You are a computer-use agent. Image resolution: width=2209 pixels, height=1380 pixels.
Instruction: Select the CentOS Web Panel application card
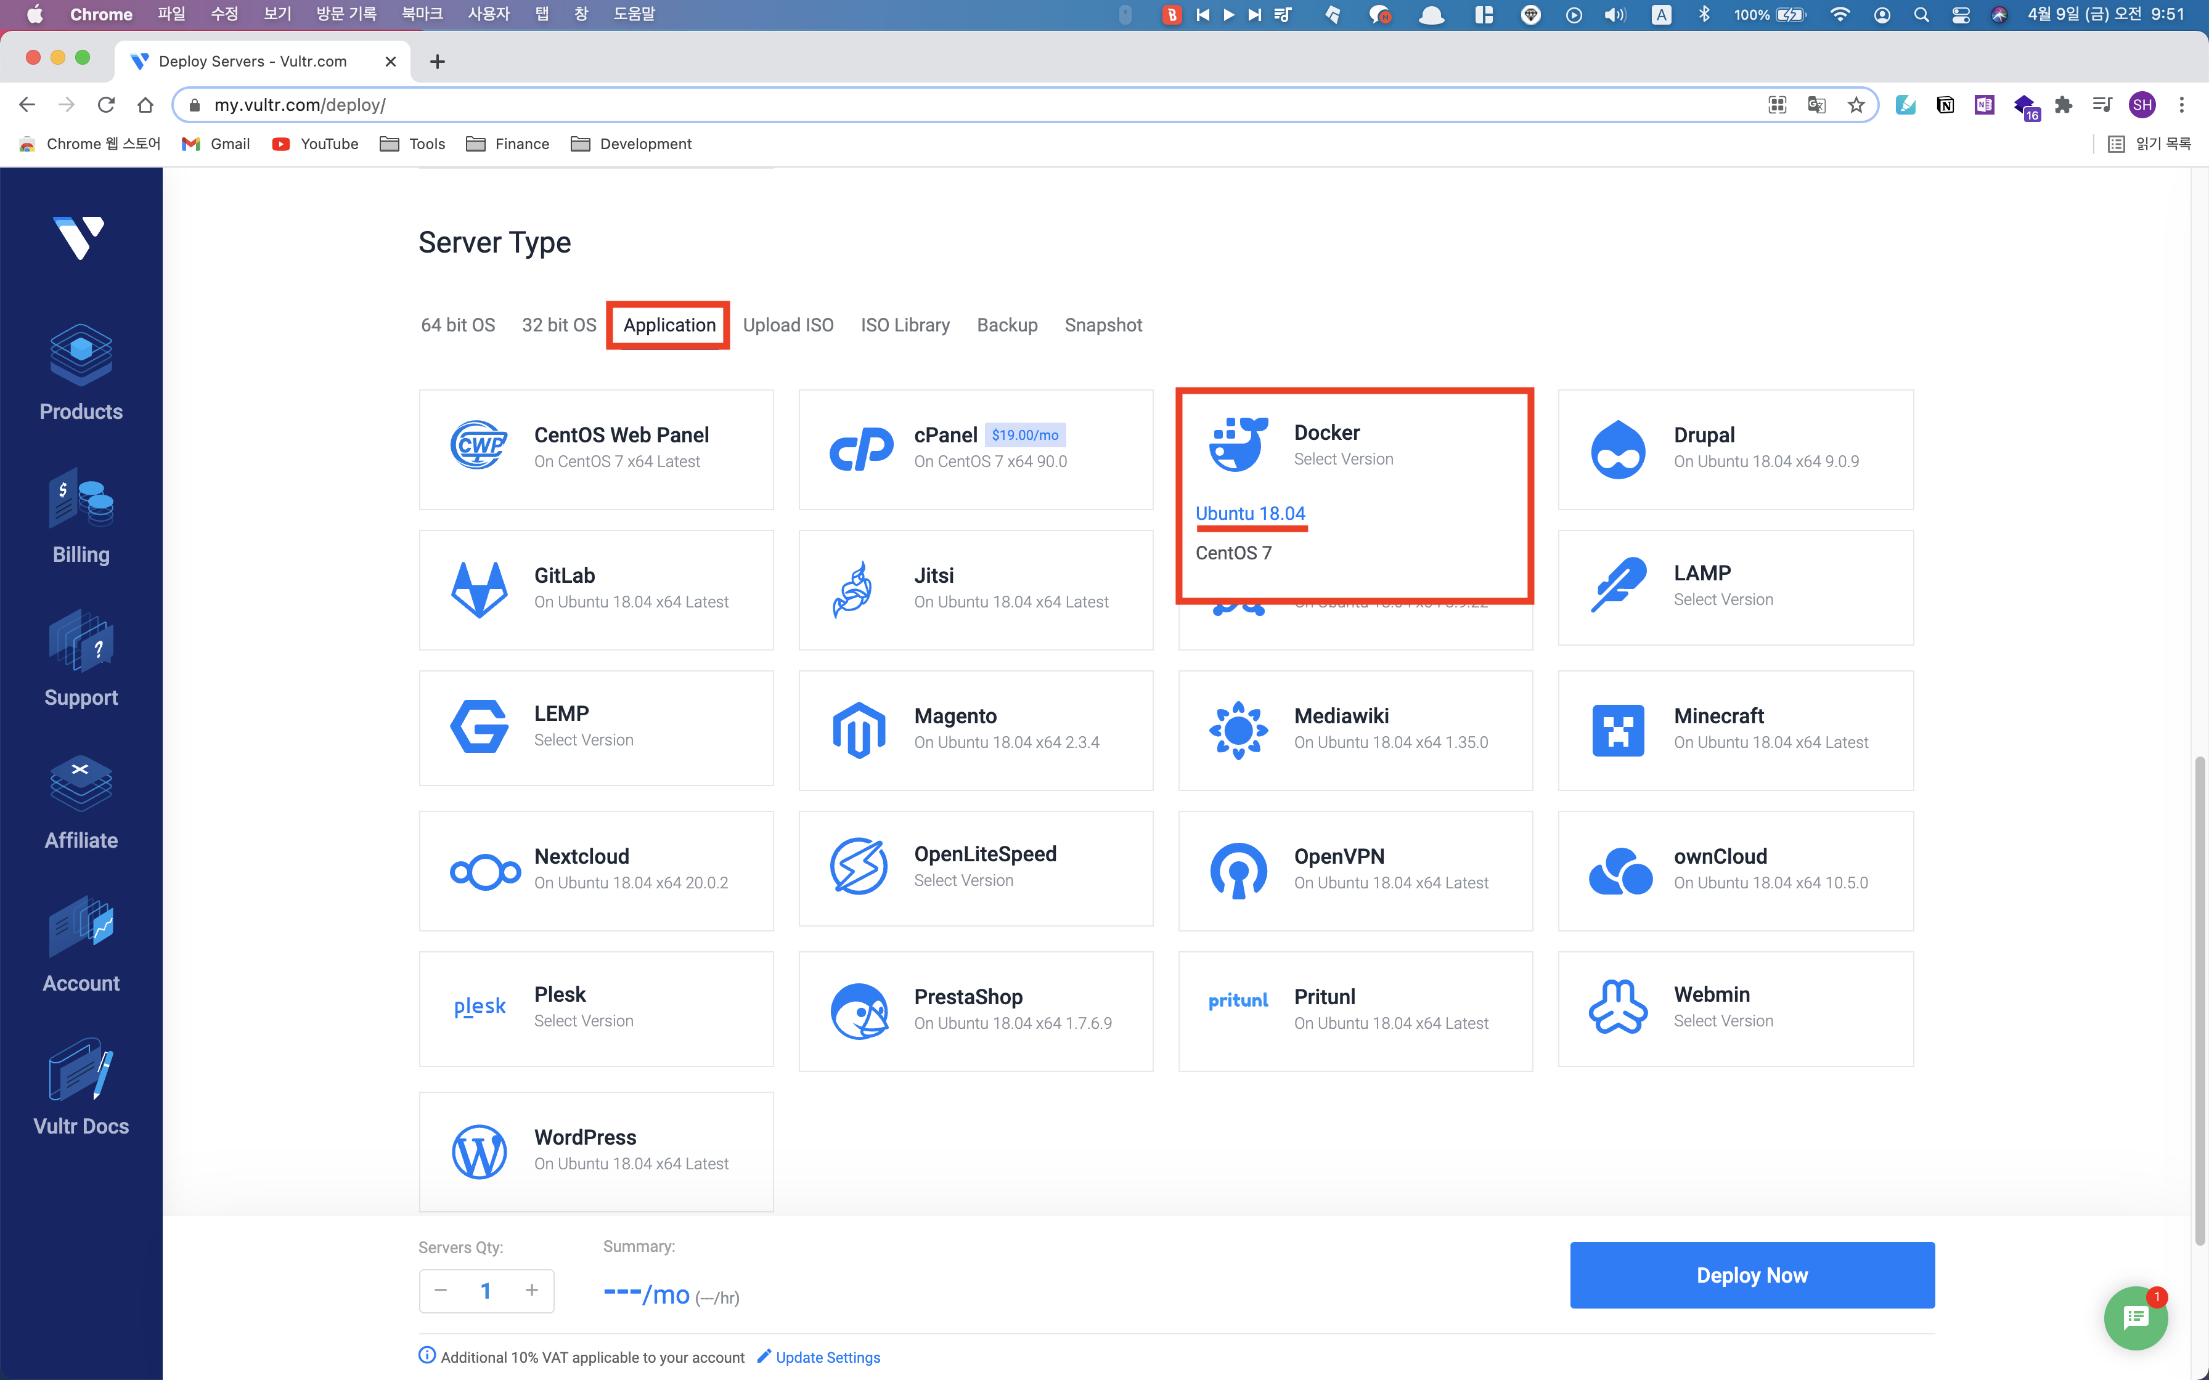pyautogui.click(x=596, y=449)
